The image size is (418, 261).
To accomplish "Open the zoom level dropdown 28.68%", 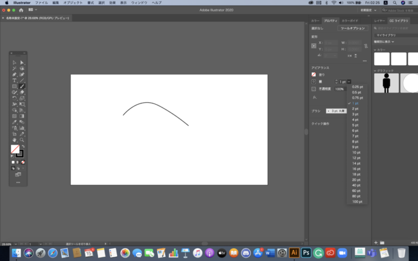I will click(x=16, y=244).
